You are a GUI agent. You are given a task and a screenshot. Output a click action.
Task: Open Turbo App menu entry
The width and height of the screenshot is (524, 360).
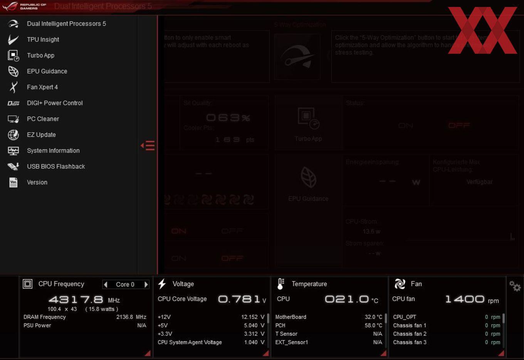[x=40, y=55]
